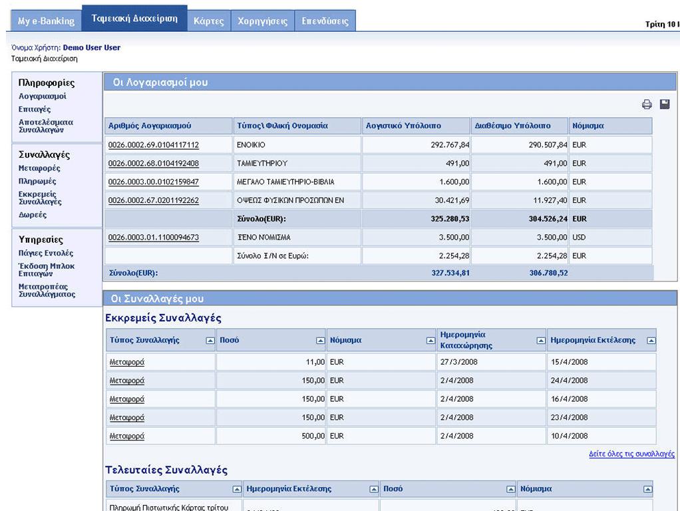The height and width of the screenshot is (511, 680).
Task: Sort pending by Ημερομηνία Εκτέλεσης arrow icon
Action: click(x=651, y=341)
